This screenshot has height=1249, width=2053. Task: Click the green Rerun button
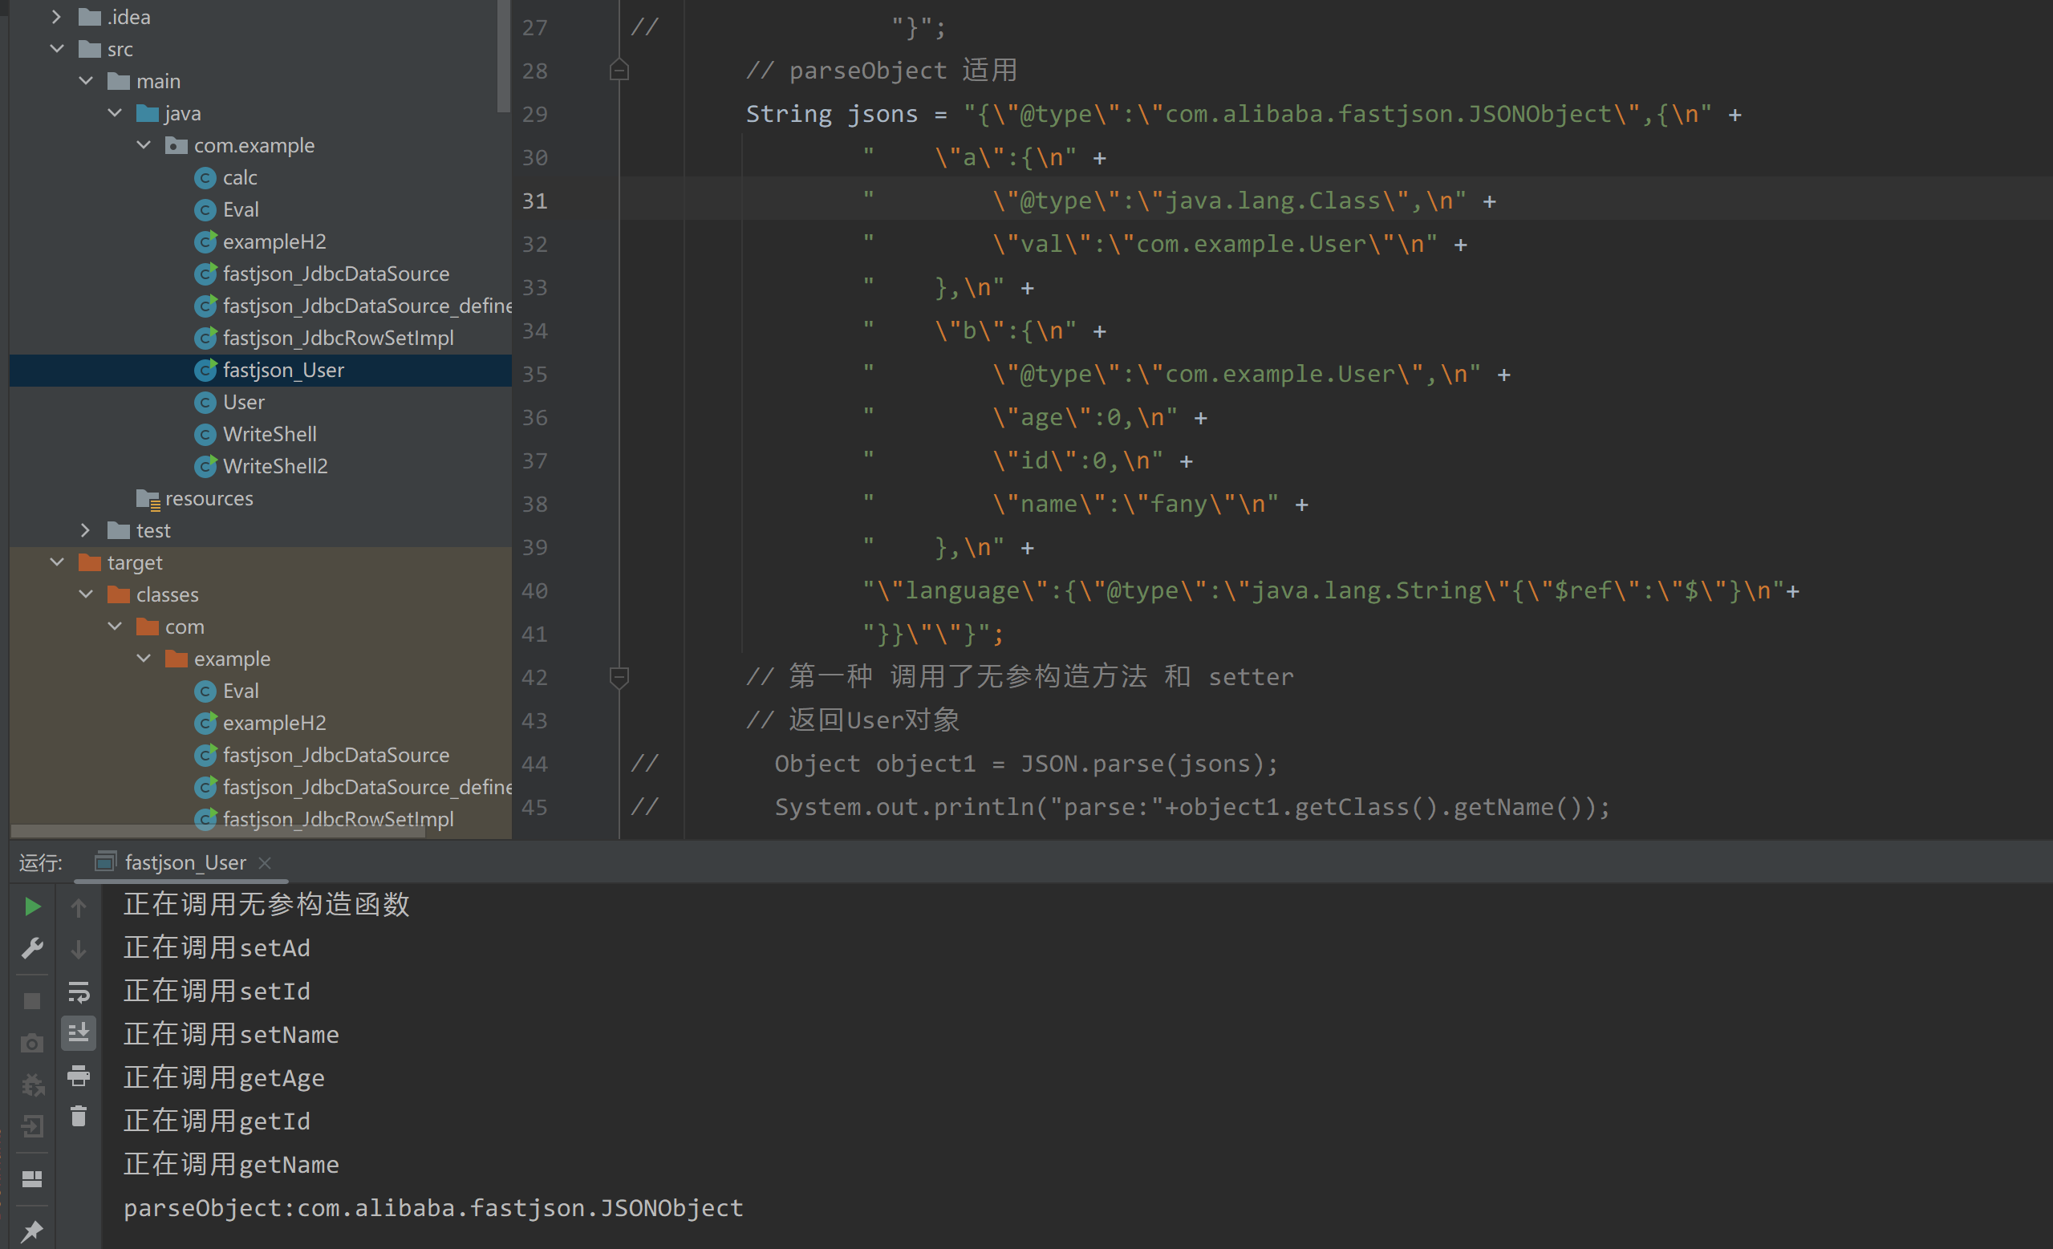coord(31,906)
